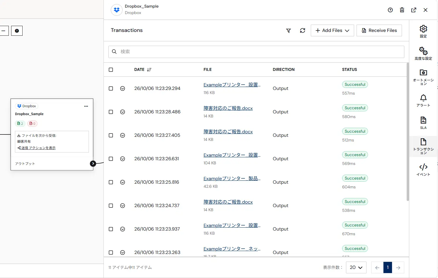
Task: Open connector in new window icon
Action: tap(414, 10)
